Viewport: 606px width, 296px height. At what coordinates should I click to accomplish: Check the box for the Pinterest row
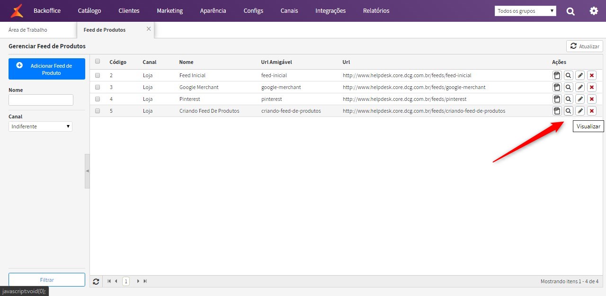[x=98, y=99]
